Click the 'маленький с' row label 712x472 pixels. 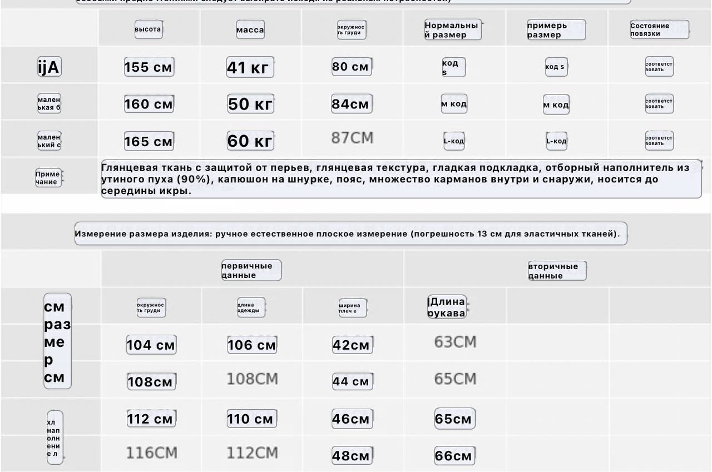pyautogui.click(x=49, y=141)
